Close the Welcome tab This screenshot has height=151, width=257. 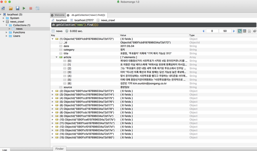pos(52,15)
